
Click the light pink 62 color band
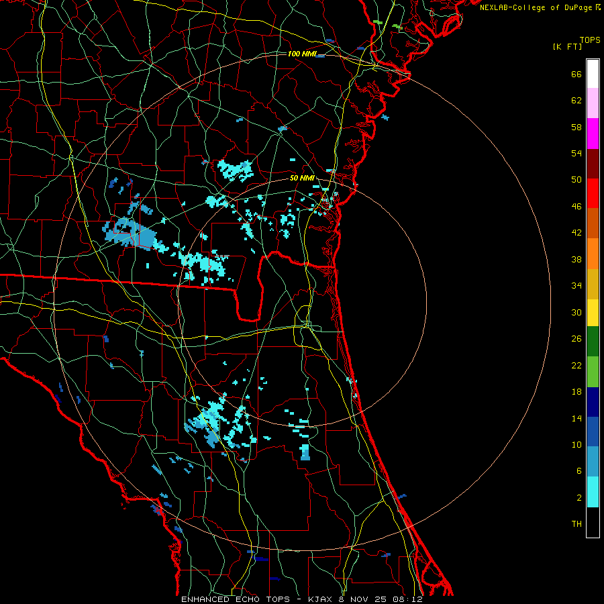pyautogui.click(x=593, y=103)
